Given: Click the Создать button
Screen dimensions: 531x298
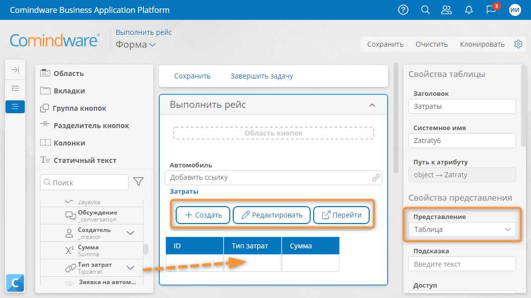Looking at the screenshot, I should click(x=203, y=215).
